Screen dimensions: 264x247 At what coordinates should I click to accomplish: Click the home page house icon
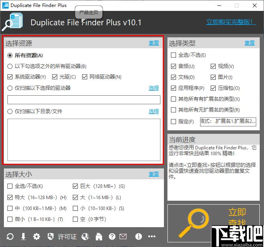(x=99, y=236)
